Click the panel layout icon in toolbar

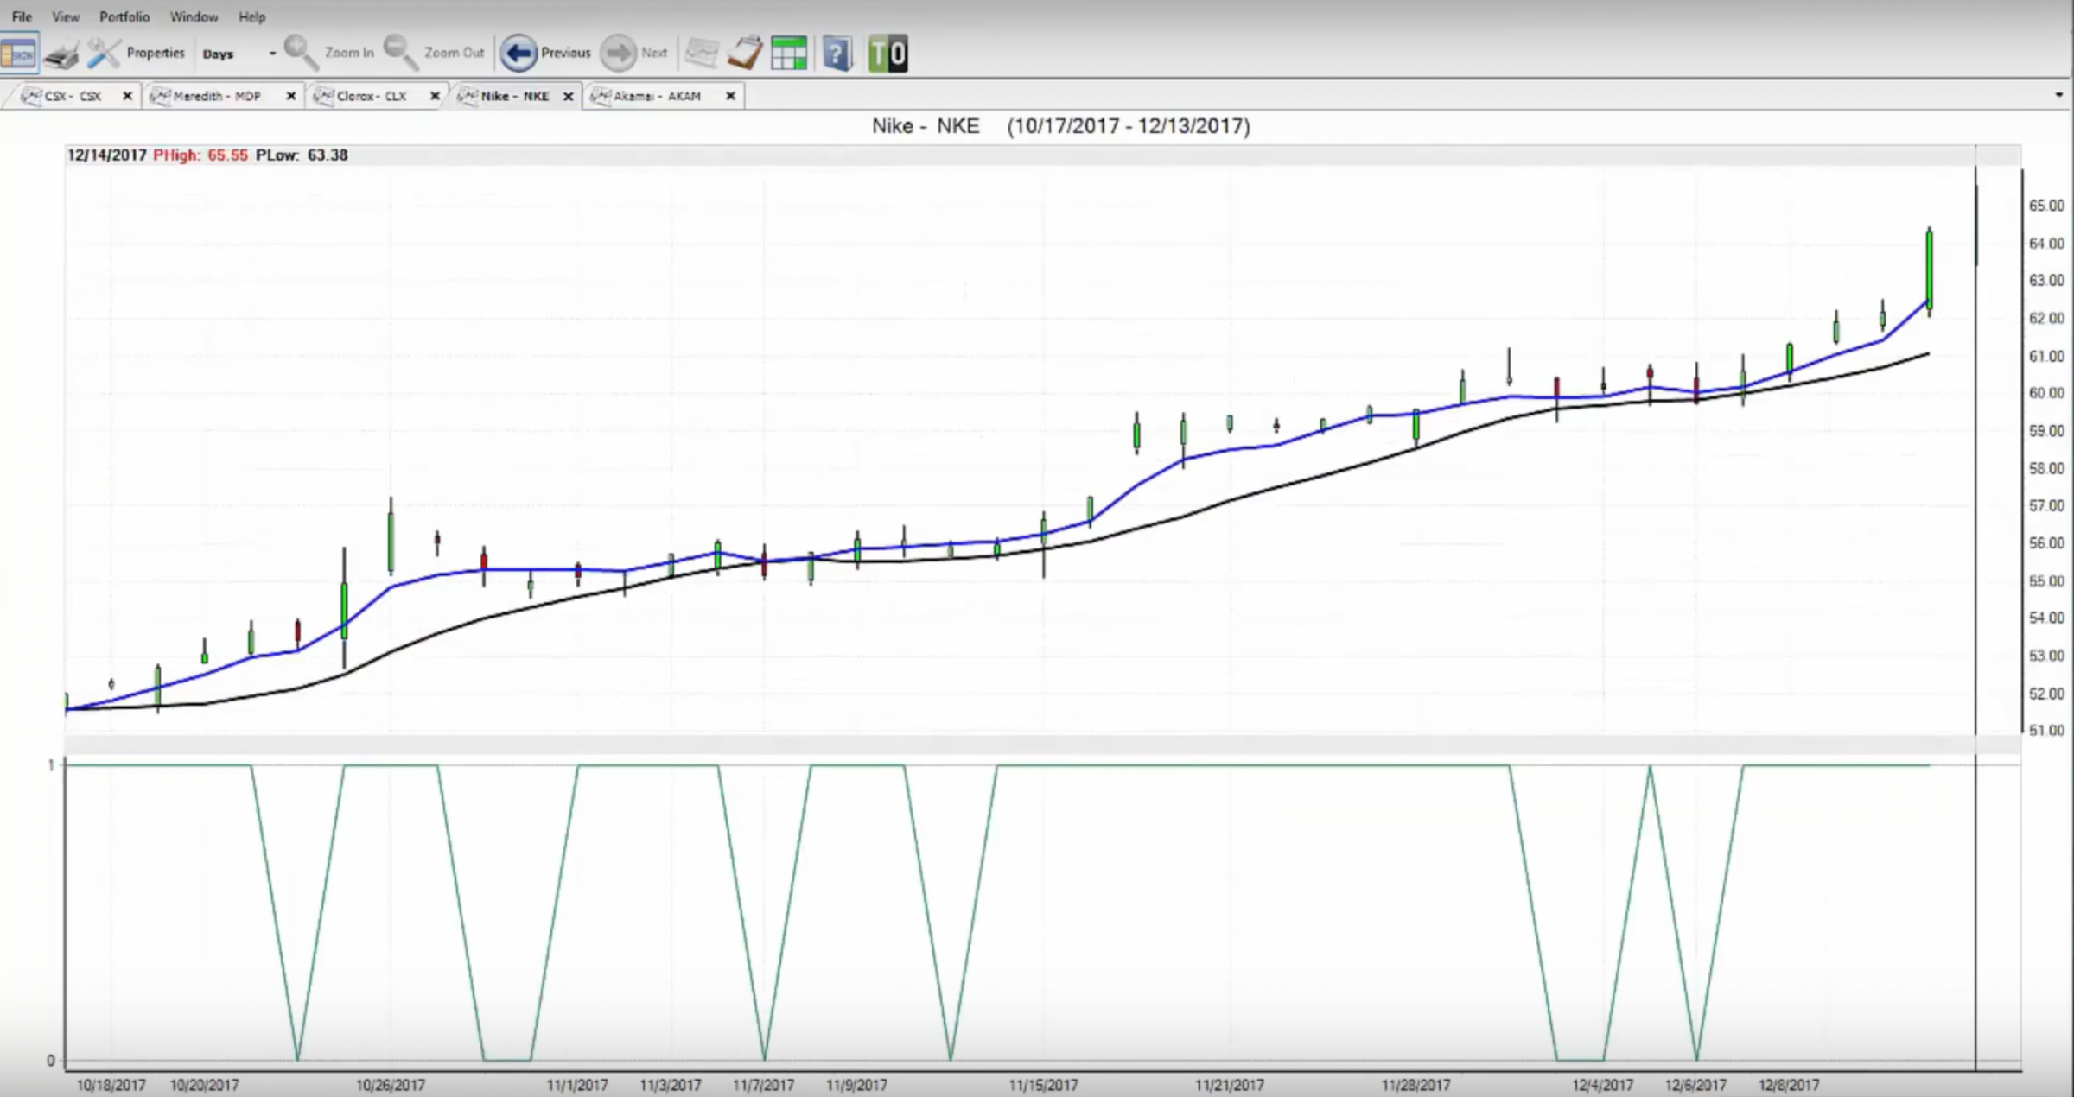18,54
